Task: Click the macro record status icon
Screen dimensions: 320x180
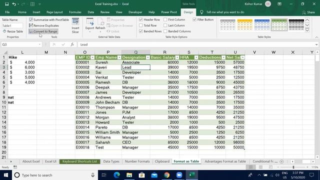Action: click(15, 167)
